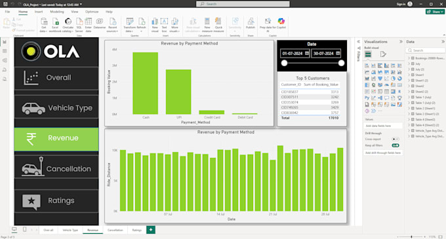Expand the July table
The height and width of the screenshot is (239, 446).
click(x=409, y=64)
